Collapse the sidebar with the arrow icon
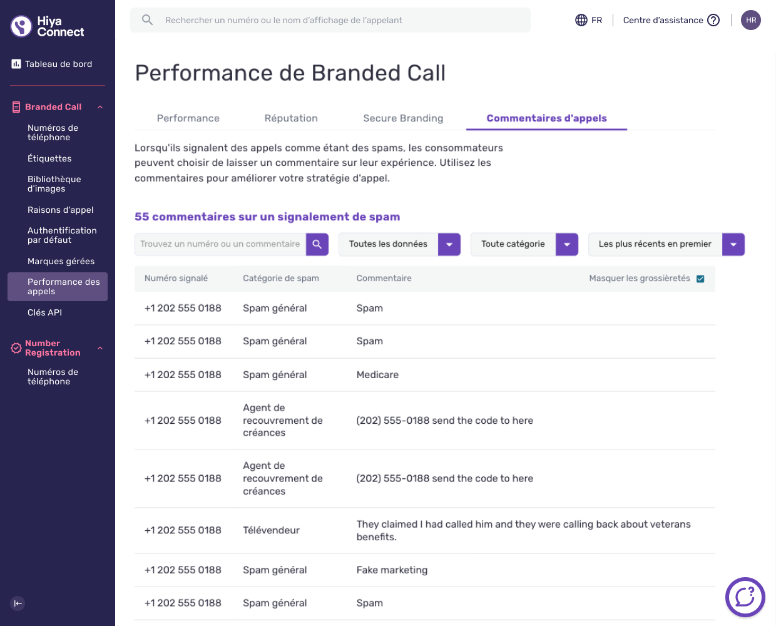 pos(18,603)
